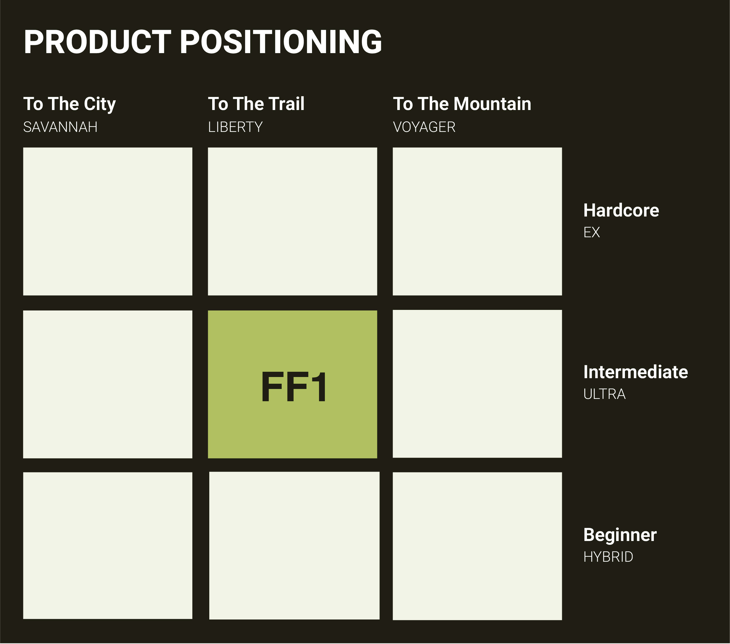The height and width of the screenshot is (644, 730).
Task: Click the HYBRID sublabel
Action: coord(608,557)
